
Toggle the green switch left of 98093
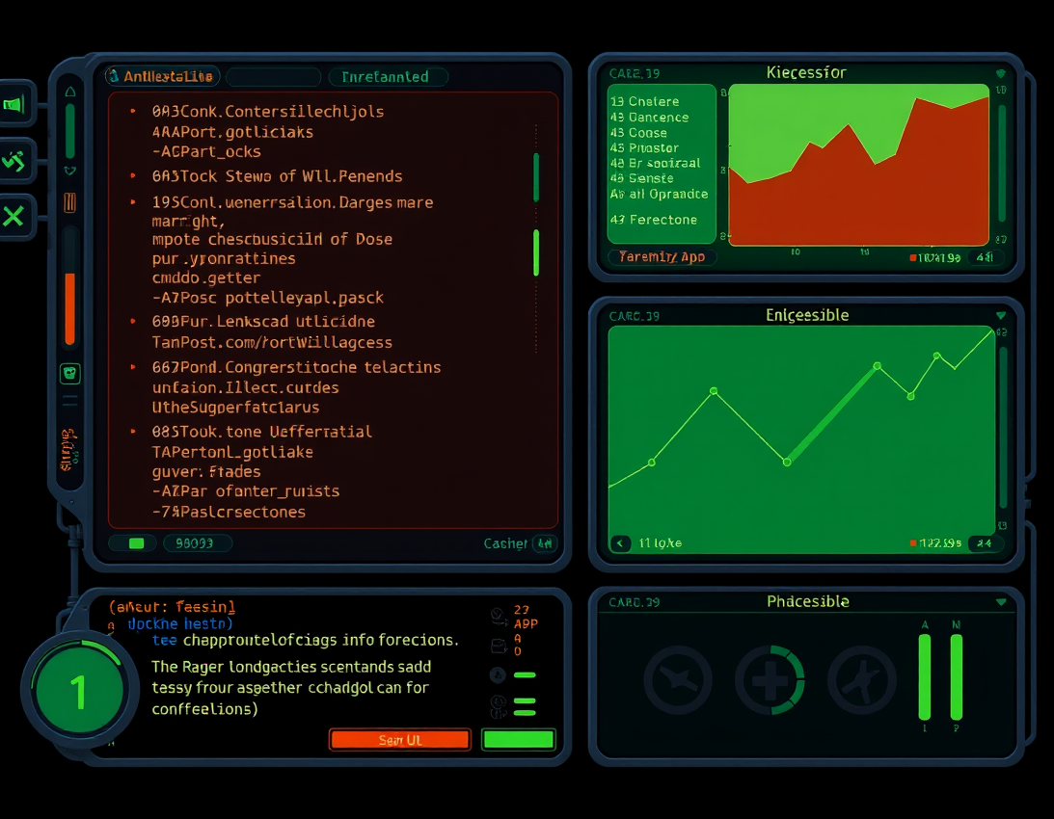coord(136,542)
